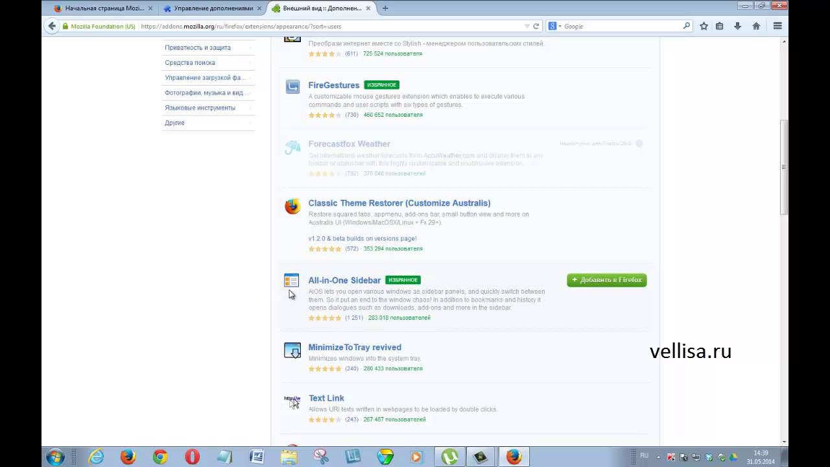This screenshot has width=830, height=467.
Task: Click Добавить в Firefox button for All-in-One Sidebar
Action: (606, 280)
